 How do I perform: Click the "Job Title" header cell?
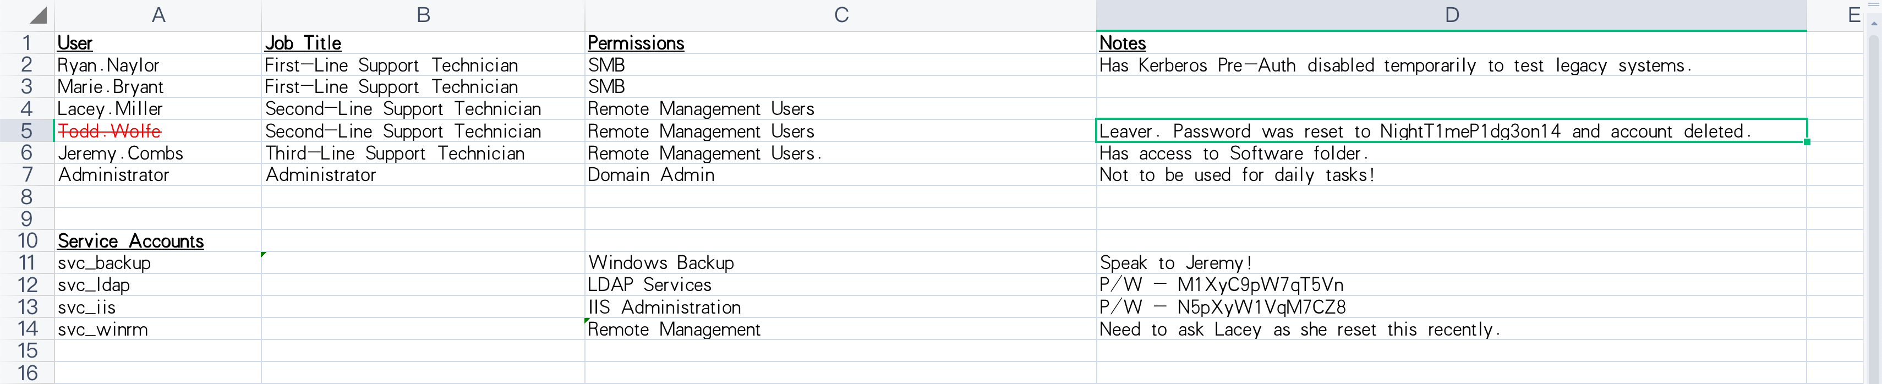pyautogui.click(x=423, y=43)
